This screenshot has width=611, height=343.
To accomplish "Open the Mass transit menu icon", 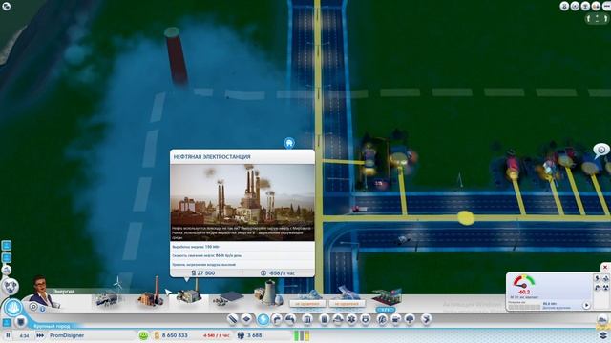I will pyautogui.click(x=396, y=320).
